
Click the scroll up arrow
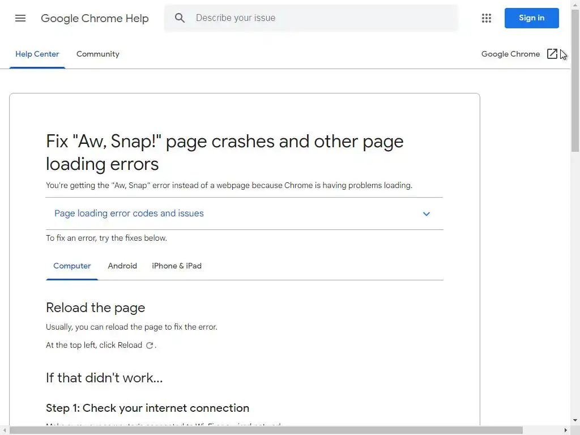[x=575, y=3]
